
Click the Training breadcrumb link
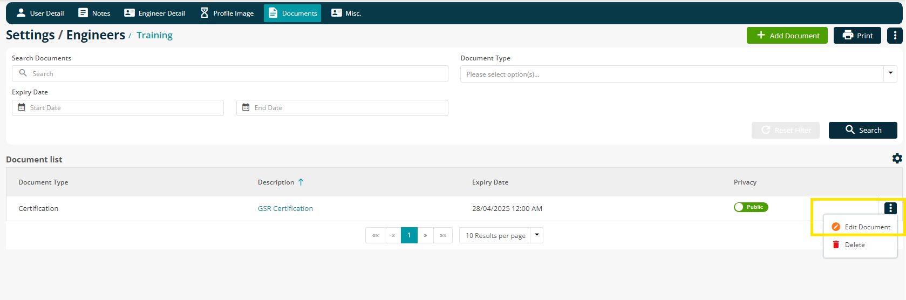pyautogui.click(x=154, y=35)
